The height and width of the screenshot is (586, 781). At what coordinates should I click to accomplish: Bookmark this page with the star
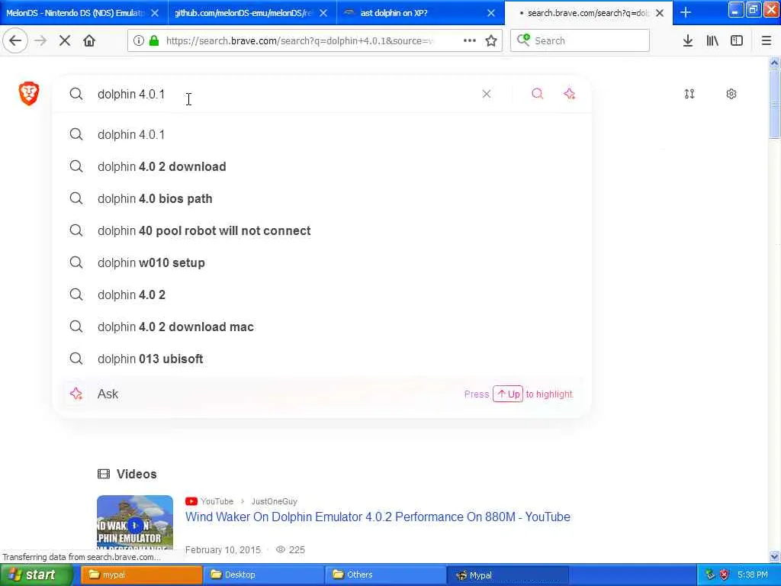pyautogui.click(x=491, y=41)
